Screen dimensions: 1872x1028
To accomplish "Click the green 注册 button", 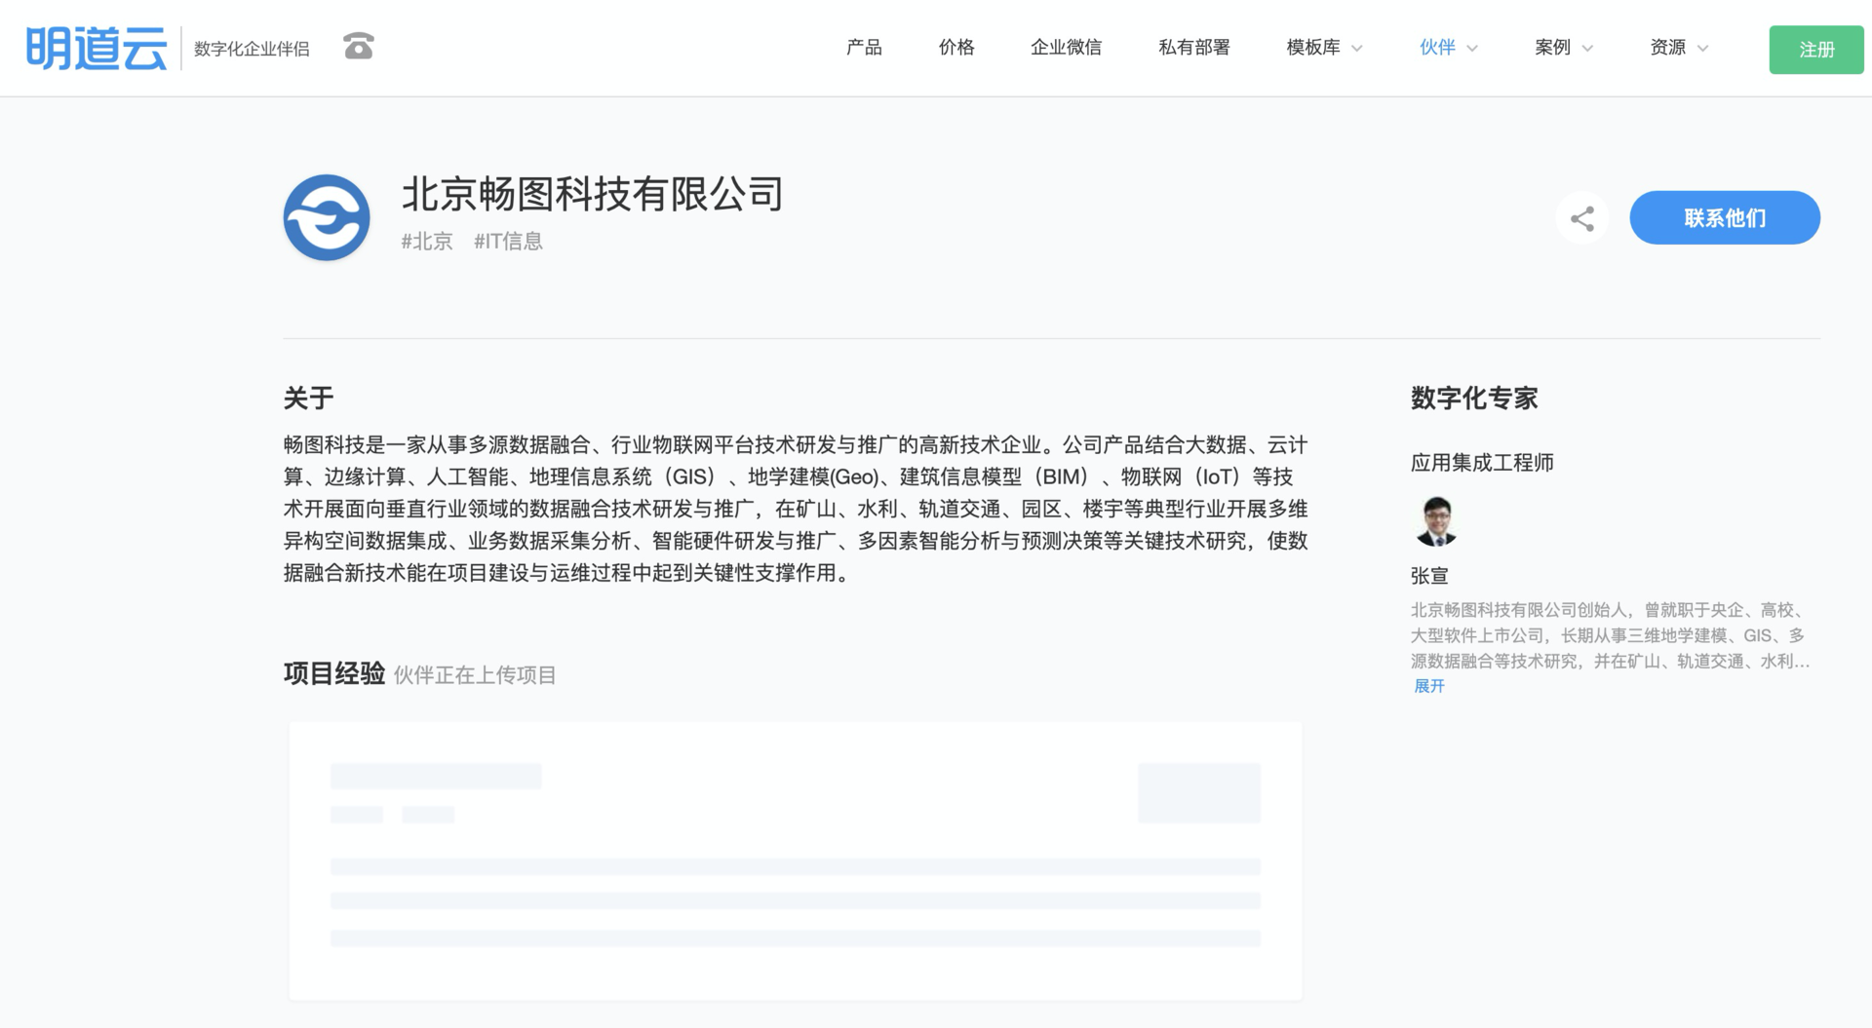I will (1816, 50).
